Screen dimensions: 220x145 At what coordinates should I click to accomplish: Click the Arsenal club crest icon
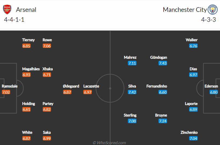(x=7, y=10)
